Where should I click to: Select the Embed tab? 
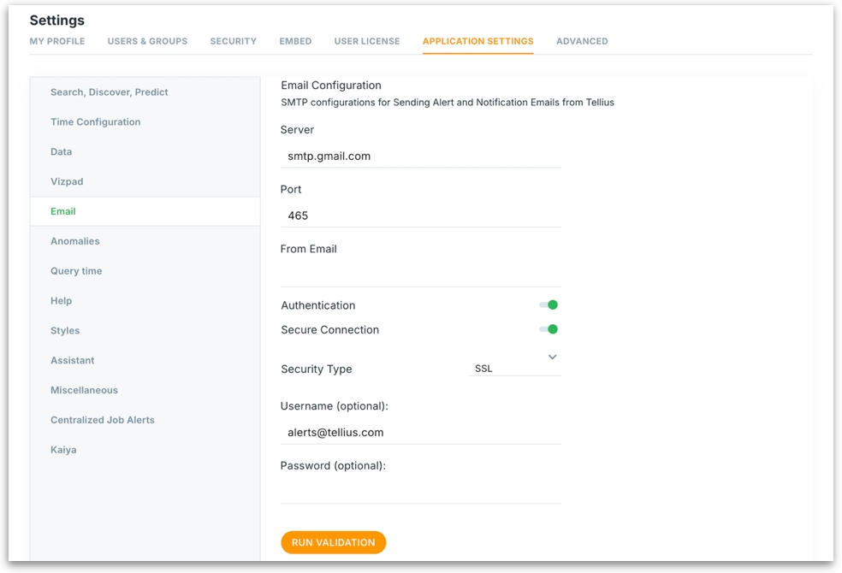[295, 41]
